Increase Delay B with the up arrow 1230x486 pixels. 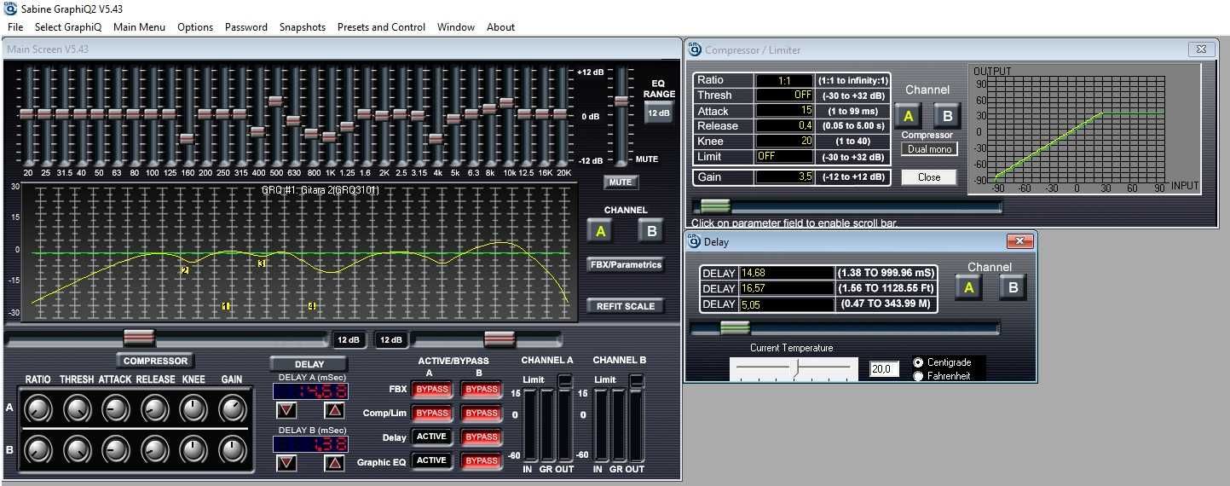tap(334, 463)
